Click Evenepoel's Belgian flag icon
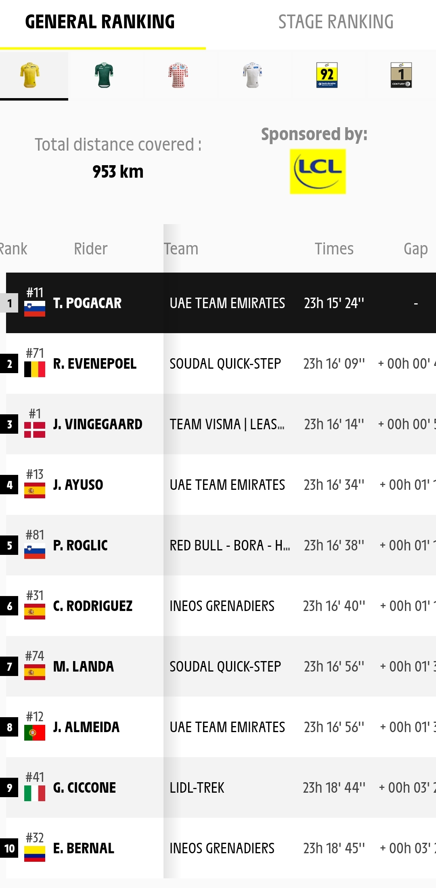Image resolution: width=436 pixels, height=888 pixels. (x=35, y=369)
